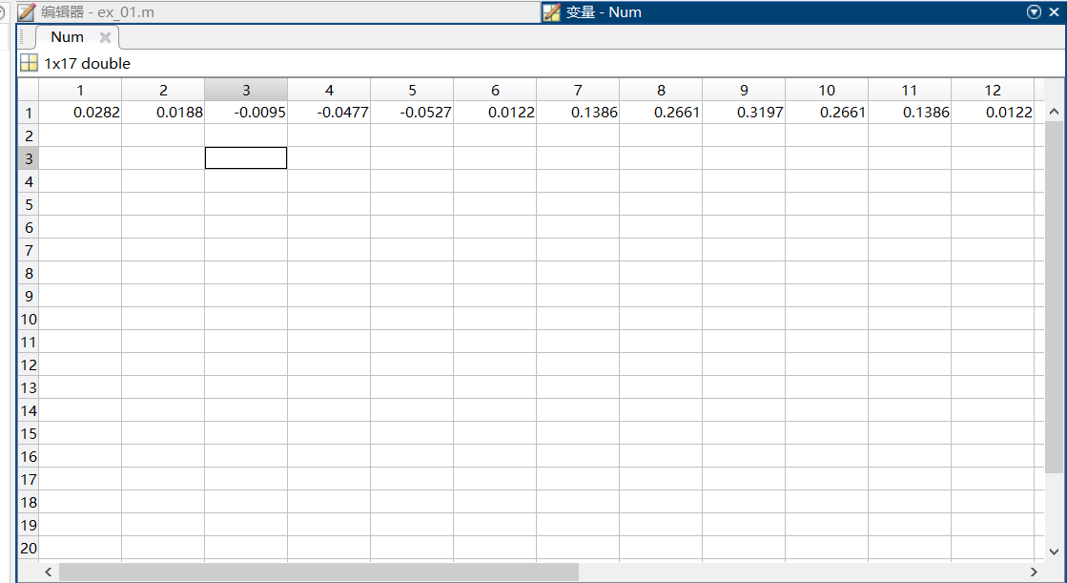Click the horizontal scrollbar right arrow
This screenshot has width=1067, height=583.
click(1034, 573)
